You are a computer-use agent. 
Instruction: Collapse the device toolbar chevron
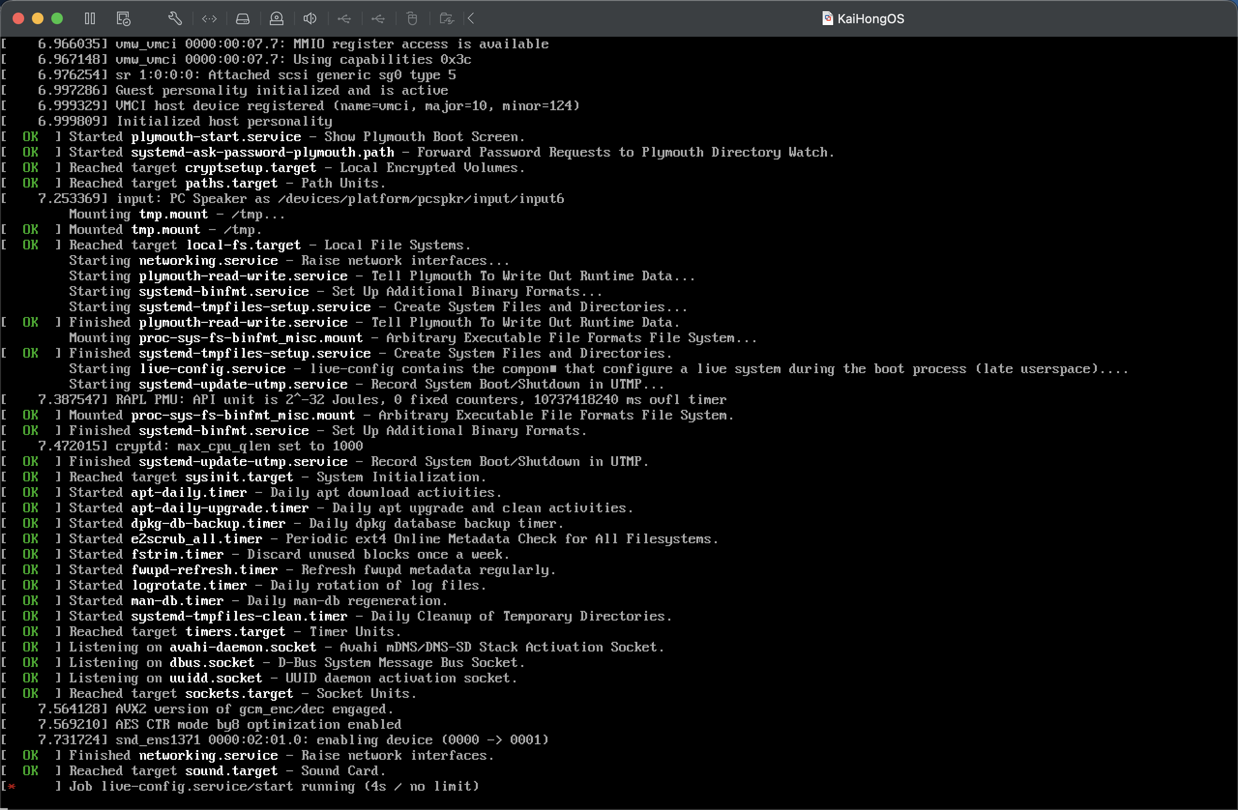471,19
